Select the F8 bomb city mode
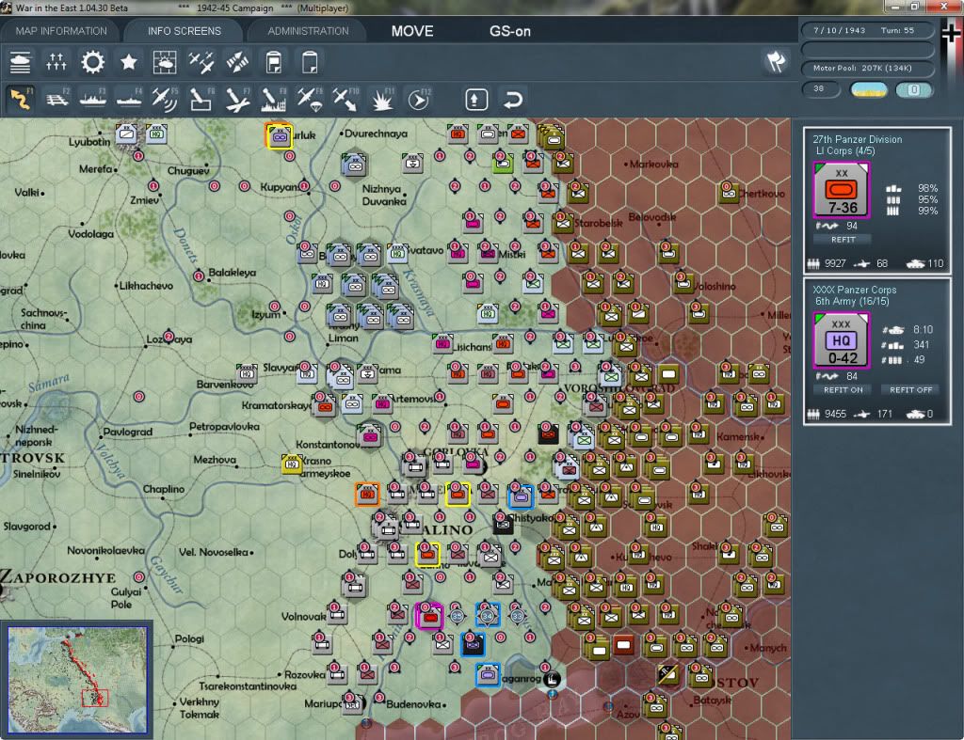The image size is (964, 740). (274, 100)
